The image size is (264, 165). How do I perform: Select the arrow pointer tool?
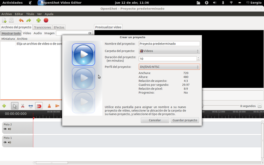point(15,106)
